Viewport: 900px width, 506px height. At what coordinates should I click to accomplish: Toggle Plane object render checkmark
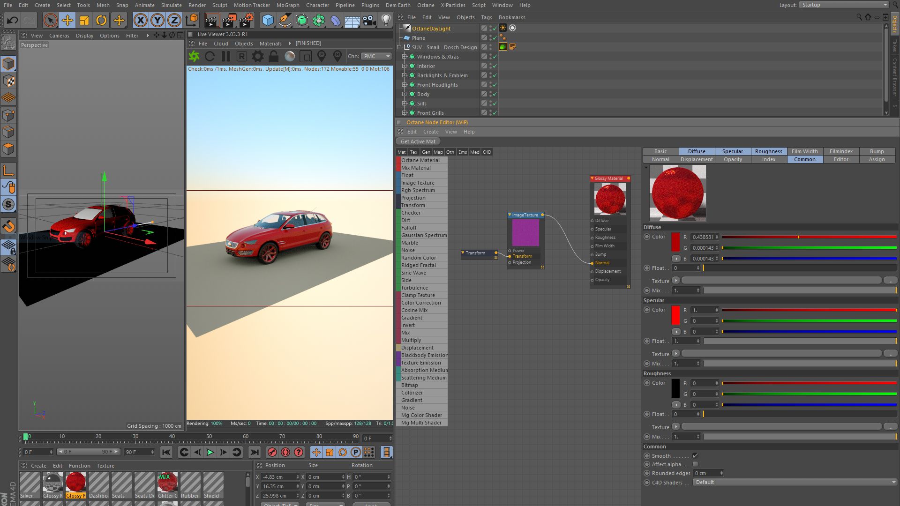point(495,38)
